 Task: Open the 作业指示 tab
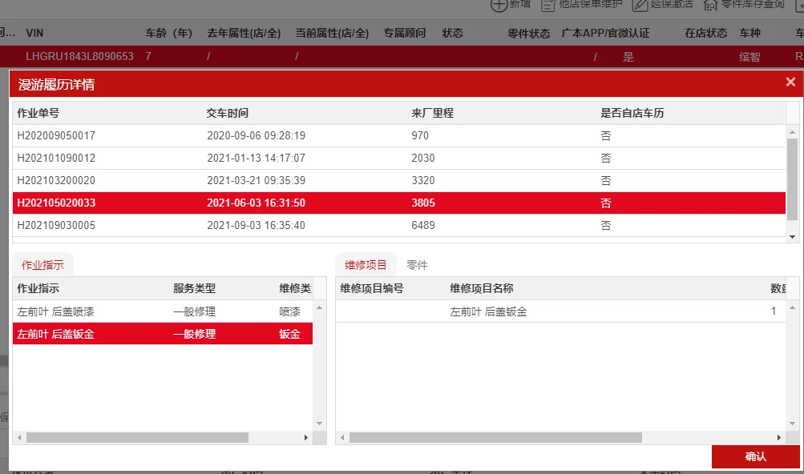coord(42,265)
